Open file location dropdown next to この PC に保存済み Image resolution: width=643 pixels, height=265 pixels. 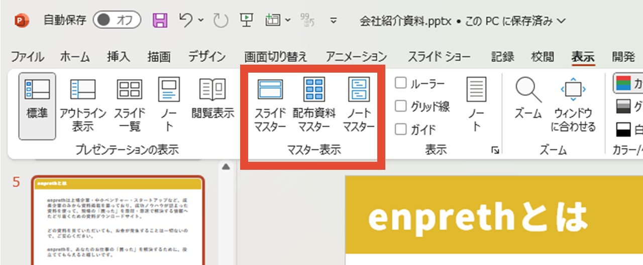click(561, 21)
